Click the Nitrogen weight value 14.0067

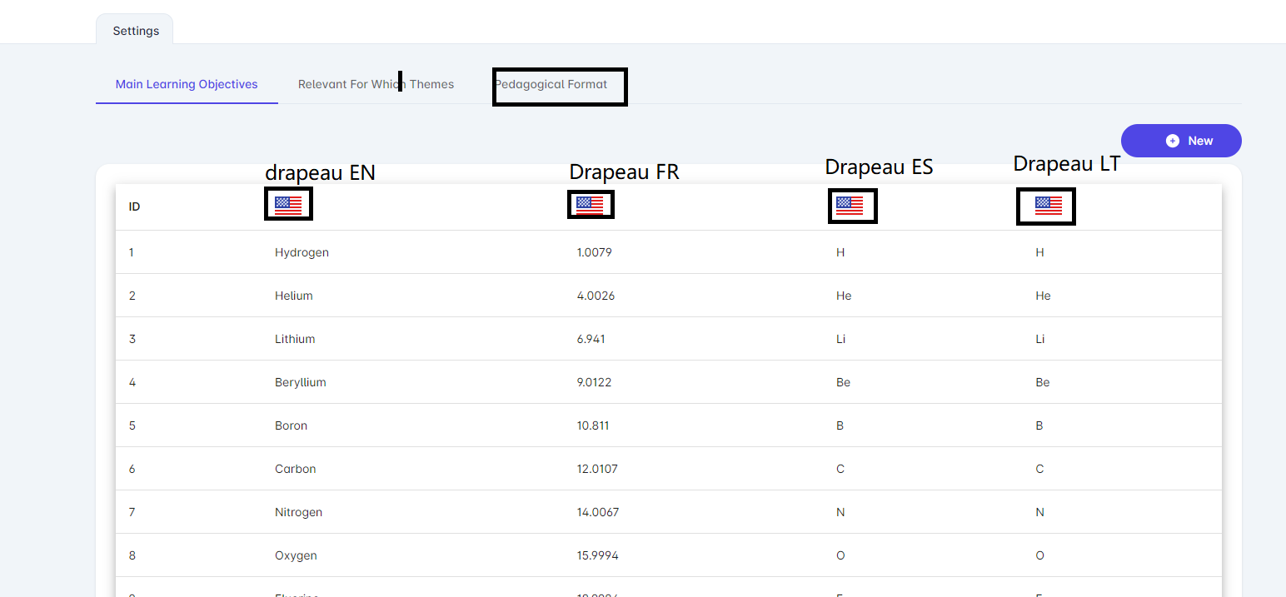[x=598, y=512]
